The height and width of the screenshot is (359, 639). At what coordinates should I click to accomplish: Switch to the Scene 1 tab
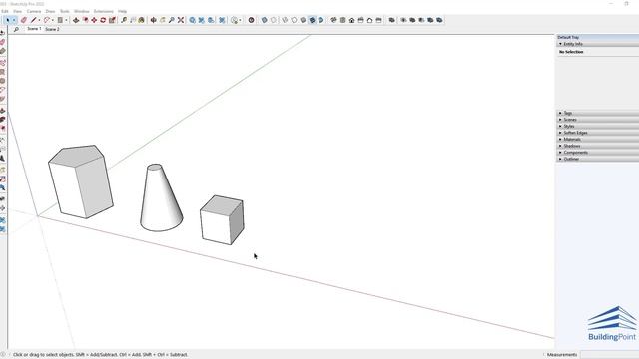click(34, 29)
